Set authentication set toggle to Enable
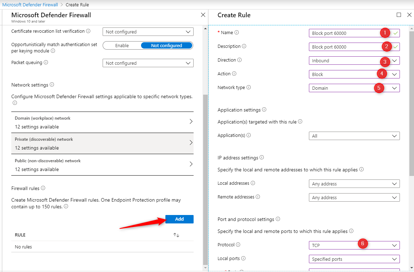Screen dimensions: 414x272 [x=122, y=46]
